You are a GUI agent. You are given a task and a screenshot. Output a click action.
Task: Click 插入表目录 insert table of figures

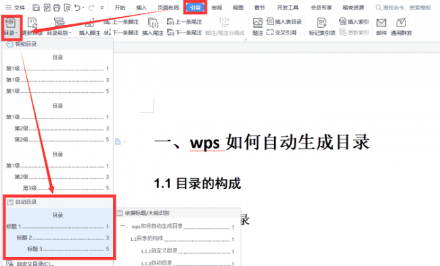[284, 22]
